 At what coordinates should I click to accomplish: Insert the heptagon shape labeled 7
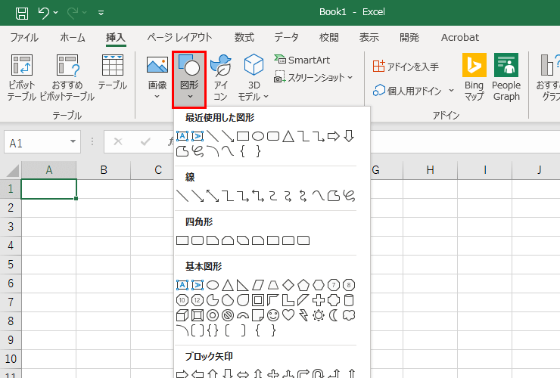[334, 285]
